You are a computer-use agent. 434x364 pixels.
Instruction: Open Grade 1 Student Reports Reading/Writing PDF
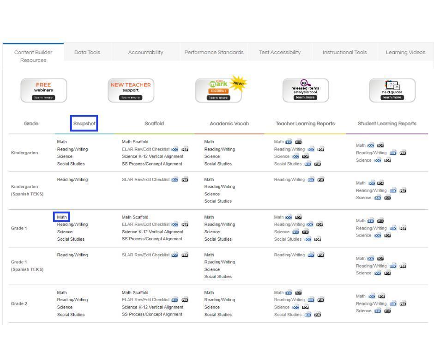coord(403,228)
